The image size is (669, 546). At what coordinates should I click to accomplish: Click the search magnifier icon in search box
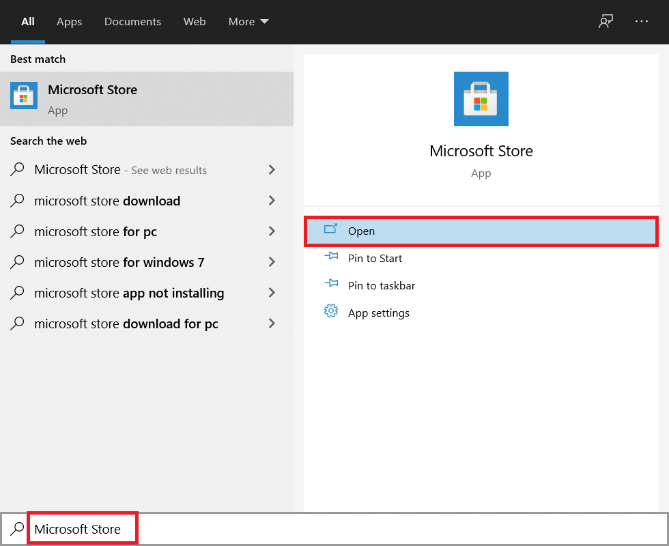16,529
